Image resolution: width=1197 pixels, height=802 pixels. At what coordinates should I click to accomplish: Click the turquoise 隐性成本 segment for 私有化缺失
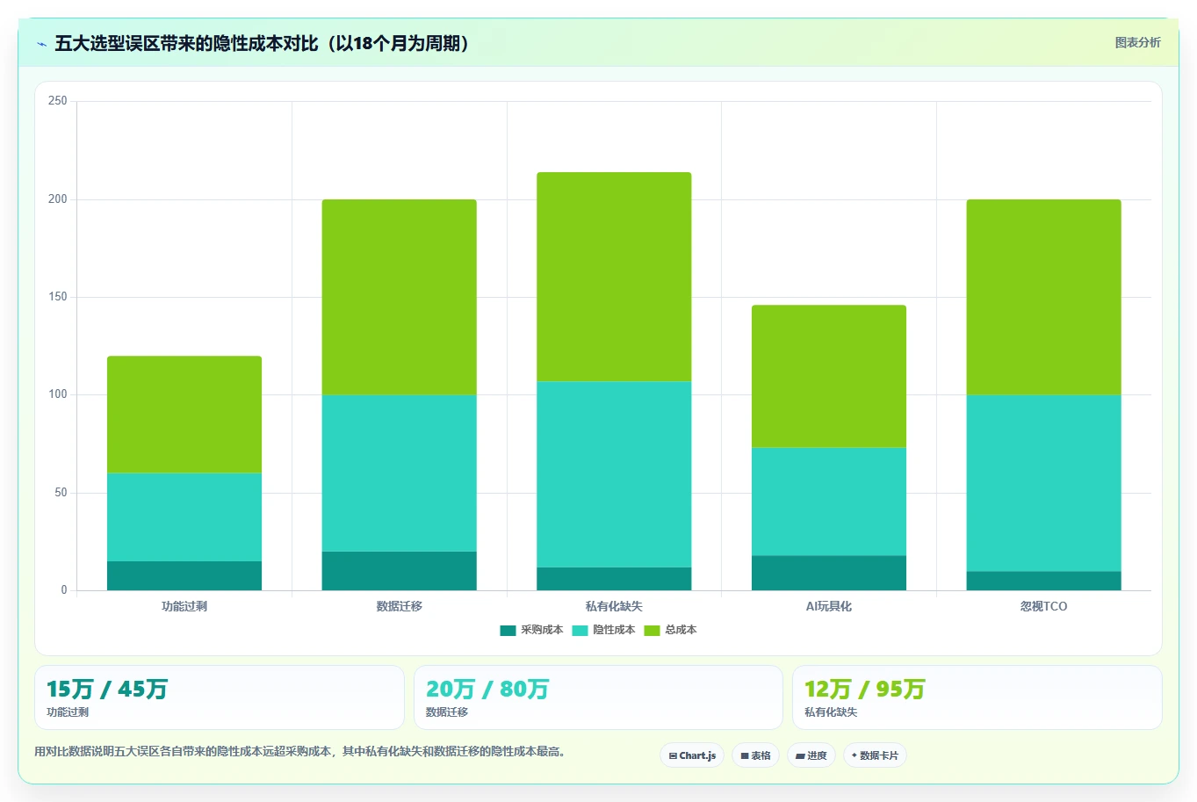614,474
